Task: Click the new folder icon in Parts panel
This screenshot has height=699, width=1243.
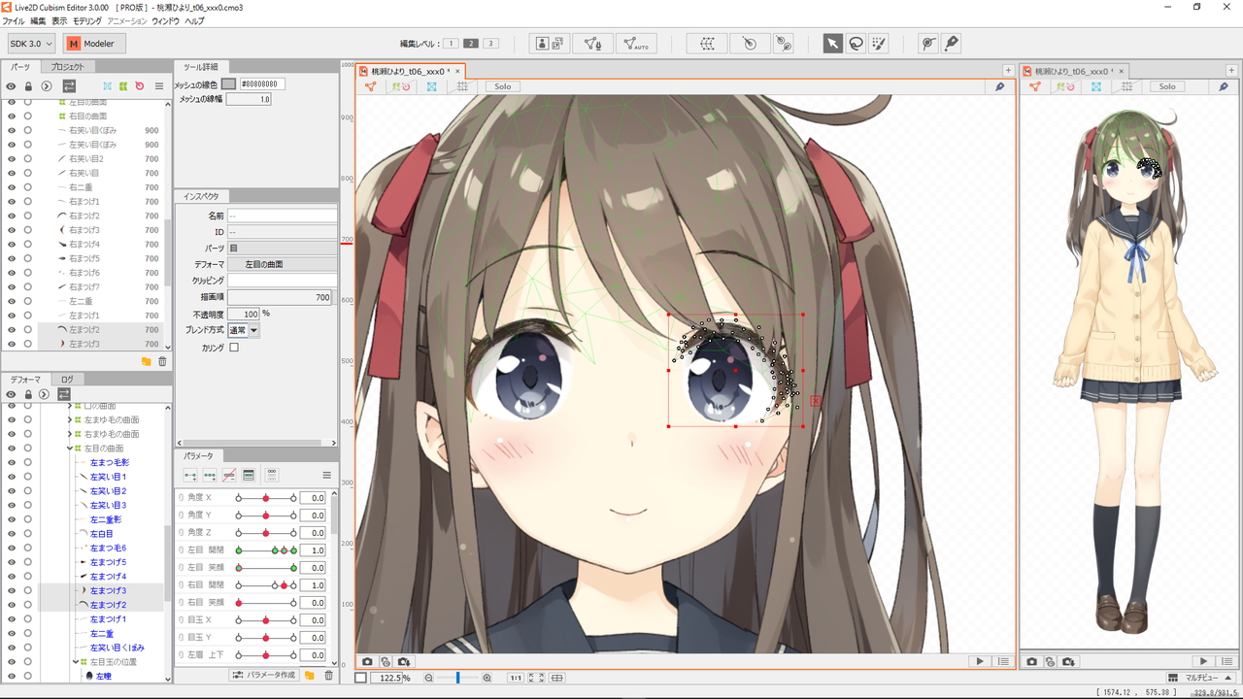Action: click(147, 361)
